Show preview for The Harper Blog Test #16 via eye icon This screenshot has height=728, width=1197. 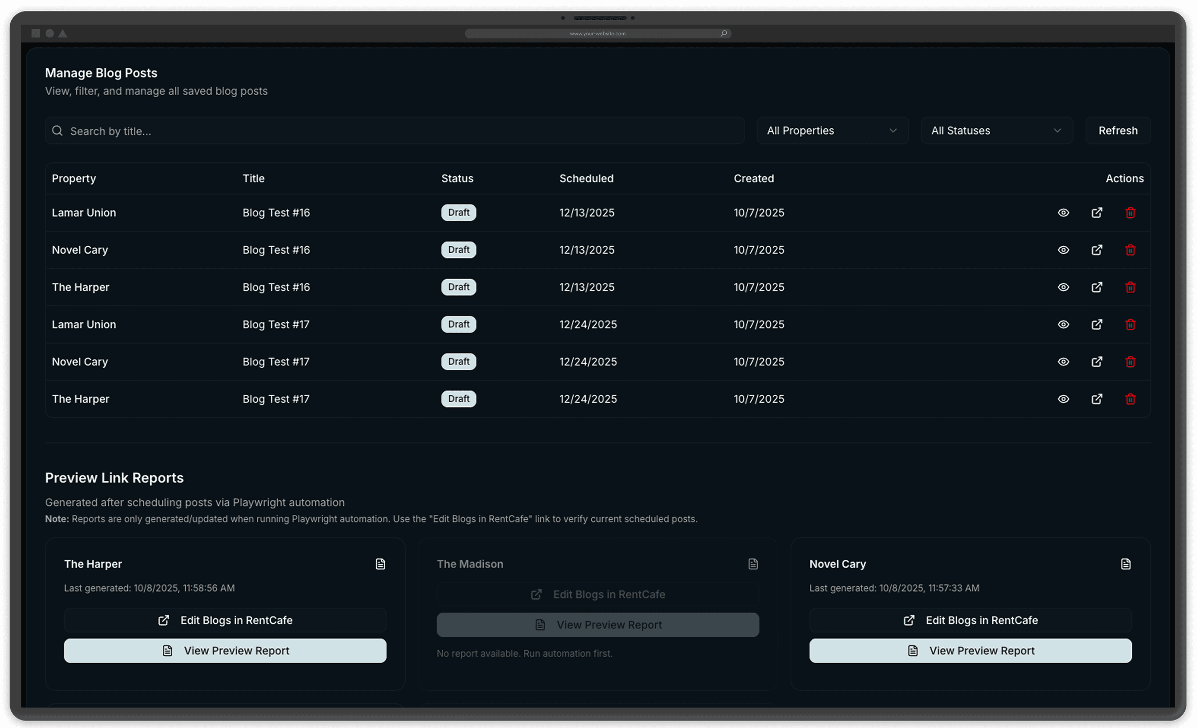1063,287
